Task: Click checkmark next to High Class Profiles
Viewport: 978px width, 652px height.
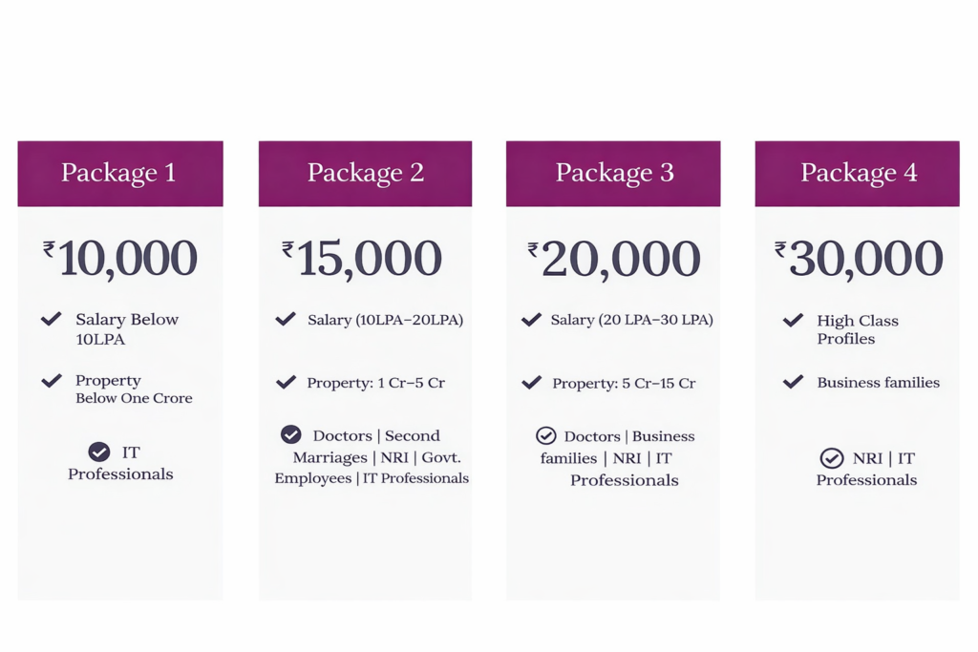Action: 793,320
